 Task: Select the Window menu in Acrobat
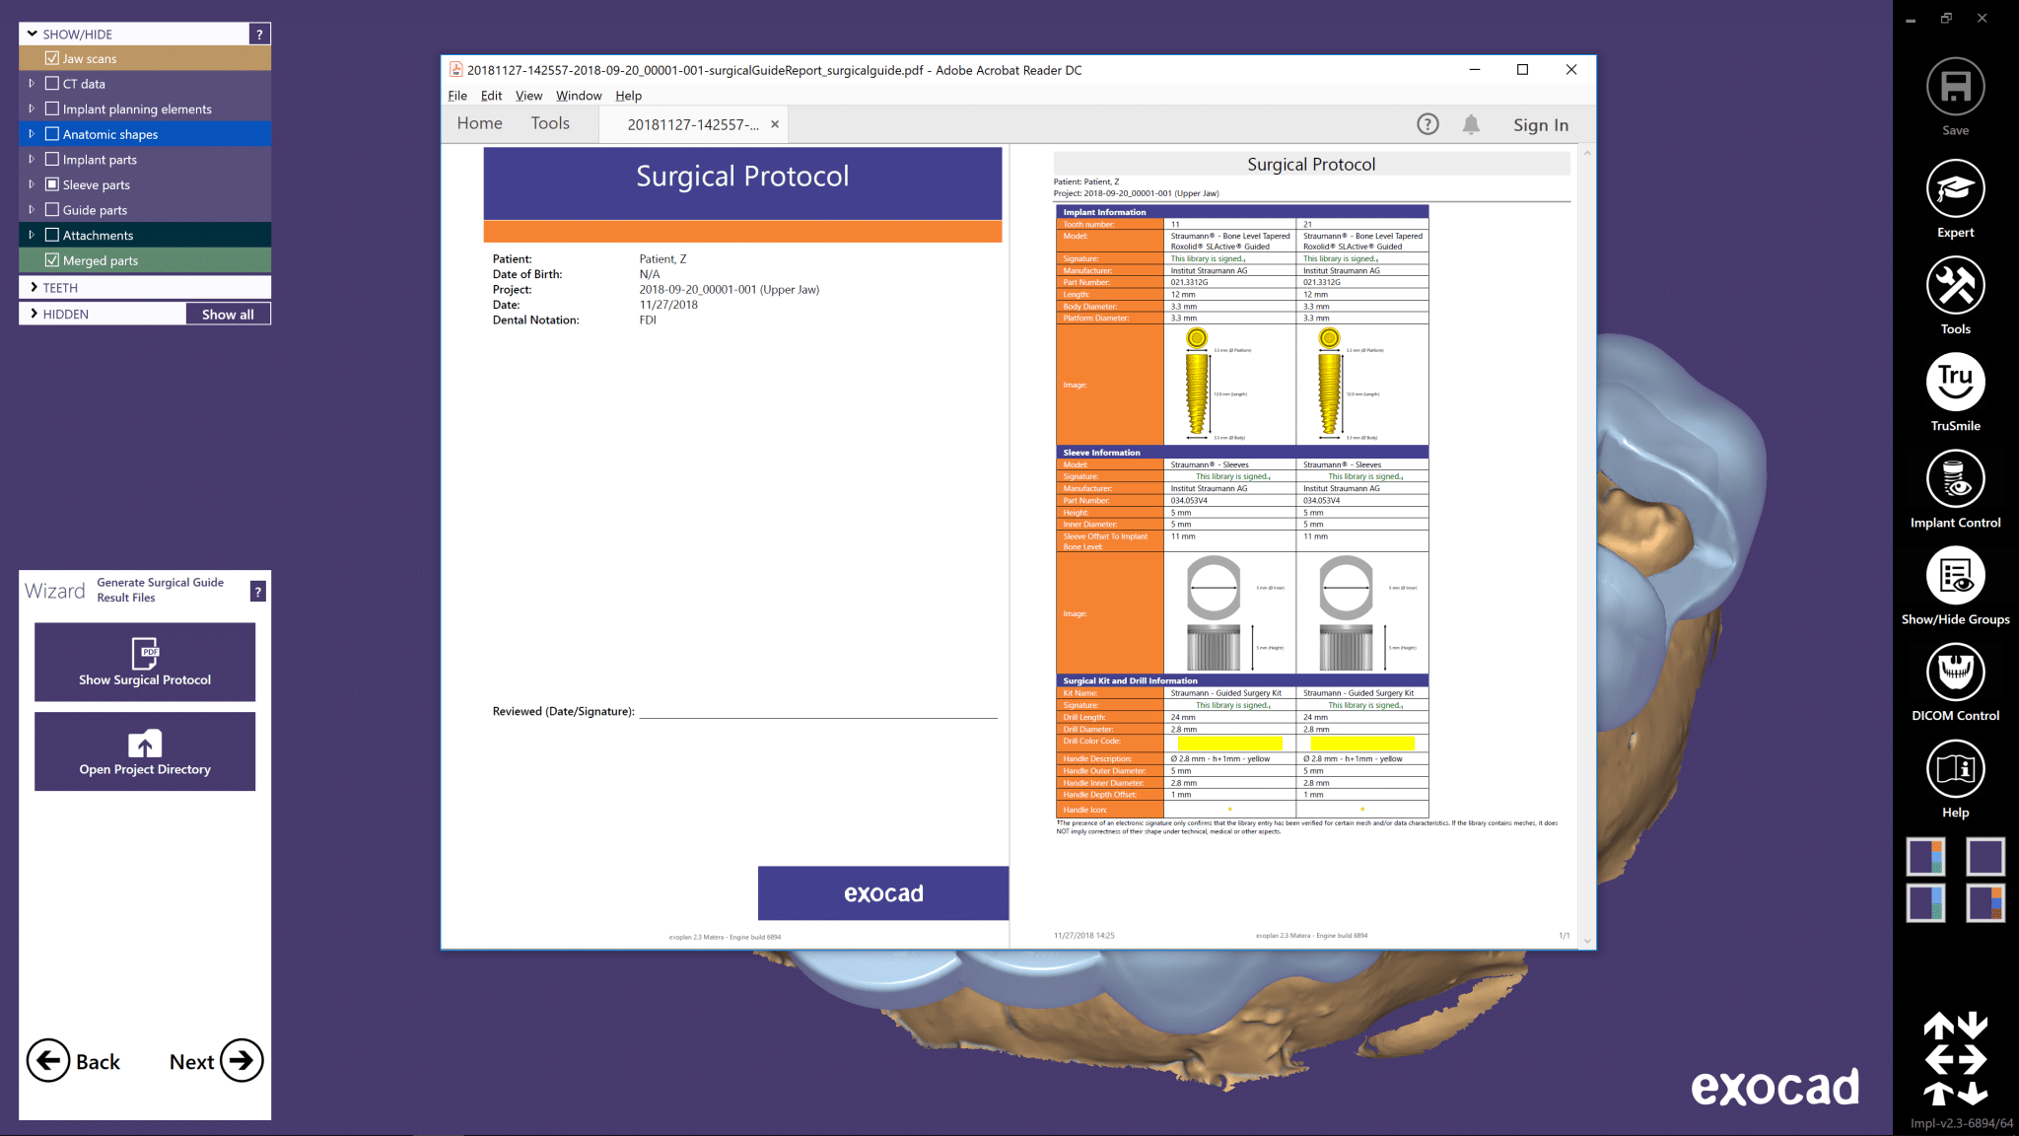pyautogui.click(x=579, y=96)
